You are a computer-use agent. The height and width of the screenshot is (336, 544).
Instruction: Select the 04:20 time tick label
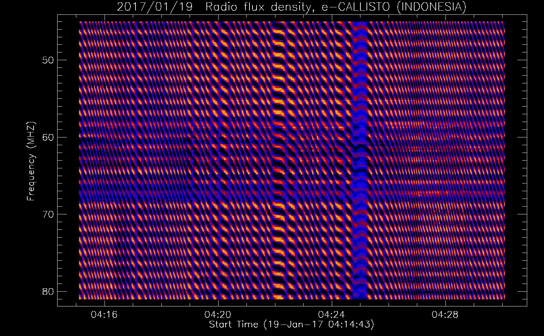click(x=219, y=315)
